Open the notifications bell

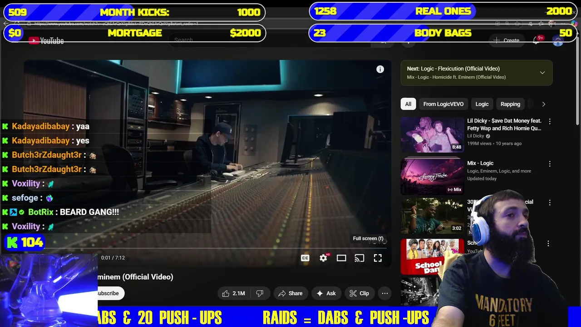tap(536, 40)
